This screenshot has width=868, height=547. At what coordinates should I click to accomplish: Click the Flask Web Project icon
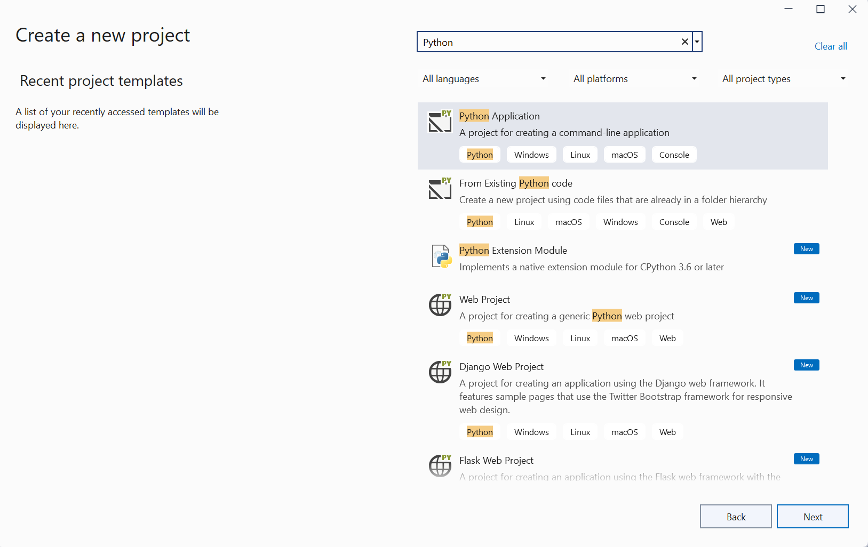(440, 465)
